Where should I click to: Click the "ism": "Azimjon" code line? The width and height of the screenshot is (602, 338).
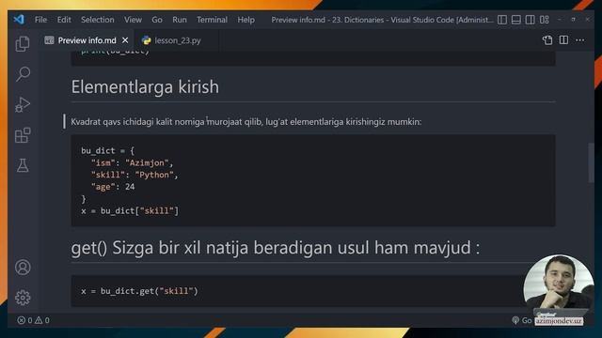(132, 162)
